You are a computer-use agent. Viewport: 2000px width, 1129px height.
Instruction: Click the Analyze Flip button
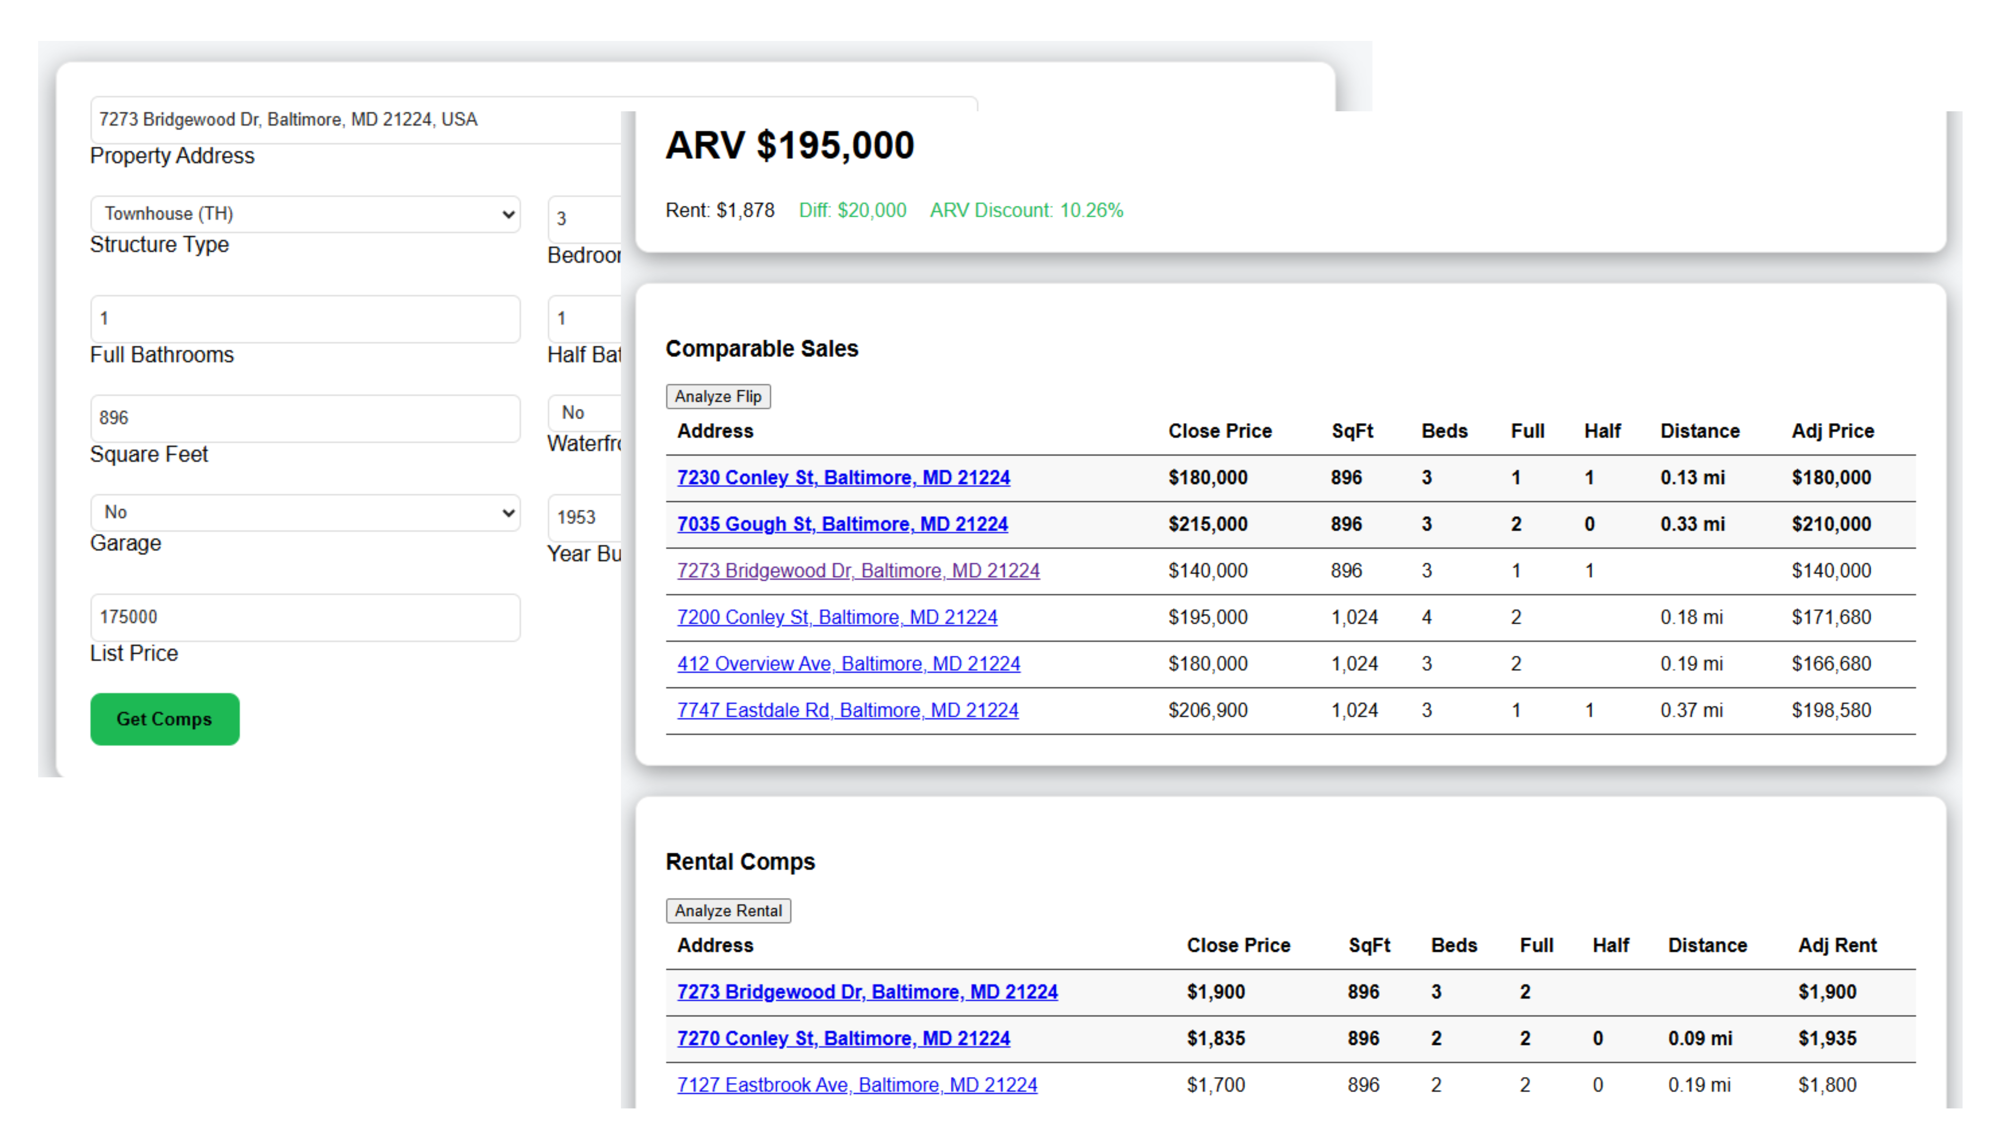pyautogui.click(x=718, y=396)
